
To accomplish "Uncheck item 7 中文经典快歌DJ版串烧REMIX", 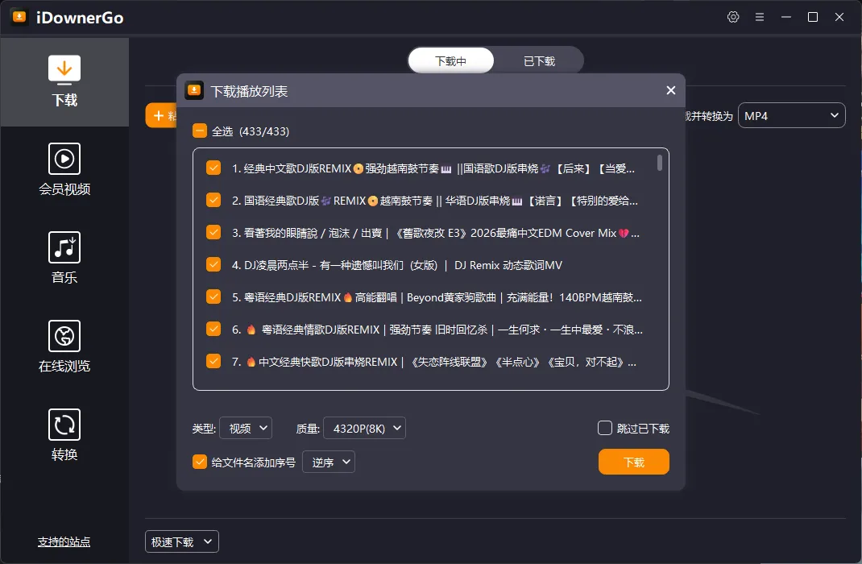I will [213, 361].
